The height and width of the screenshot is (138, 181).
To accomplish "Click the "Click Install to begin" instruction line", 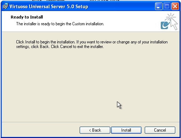I will 92,42.
